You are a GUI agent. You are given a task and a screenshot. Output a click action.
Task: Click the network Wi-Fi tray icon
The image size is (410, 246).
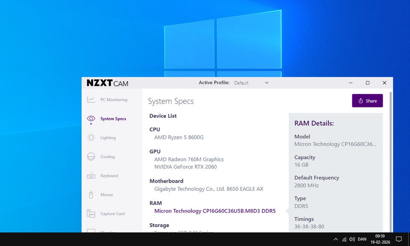[344, 239]
